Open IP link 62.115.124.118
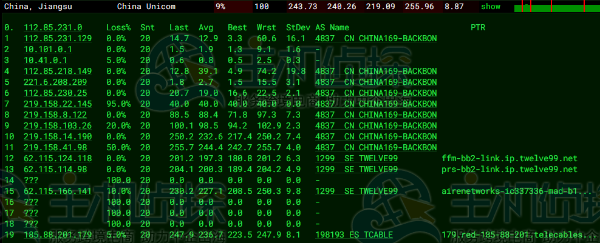This screenshot has width=600, height=243. (58, 159)
